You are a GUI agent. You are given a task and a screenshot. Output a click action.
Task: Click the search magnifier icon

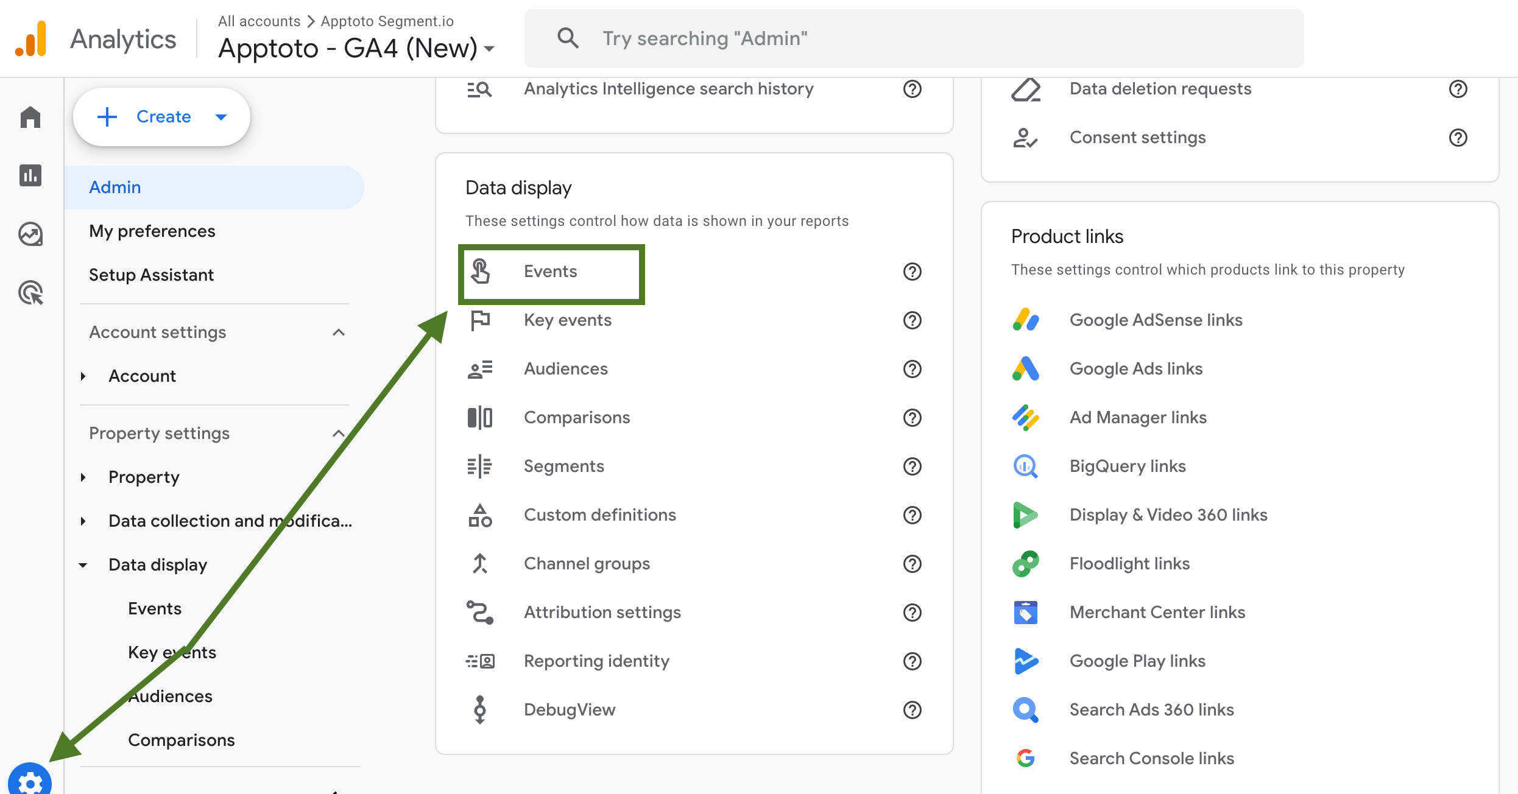(568, 38)
